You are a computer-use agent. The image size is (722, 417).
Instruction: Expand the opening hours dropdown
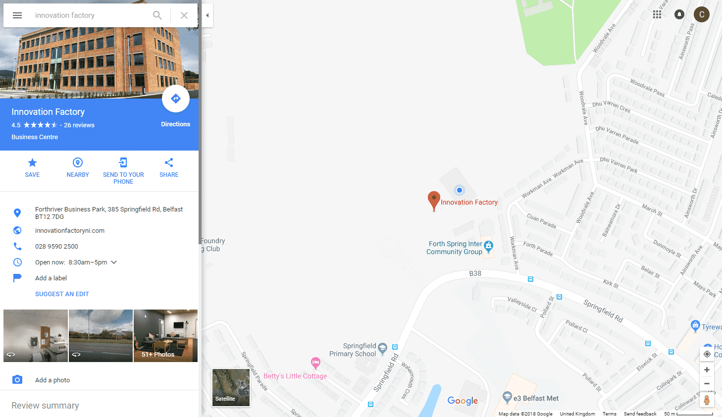(114, 262)
